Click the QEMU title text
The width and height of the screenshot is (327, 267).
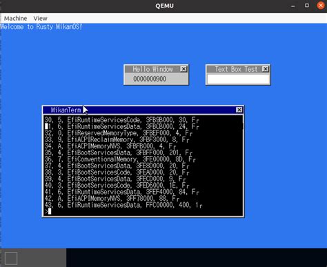[x=165, y=6]
